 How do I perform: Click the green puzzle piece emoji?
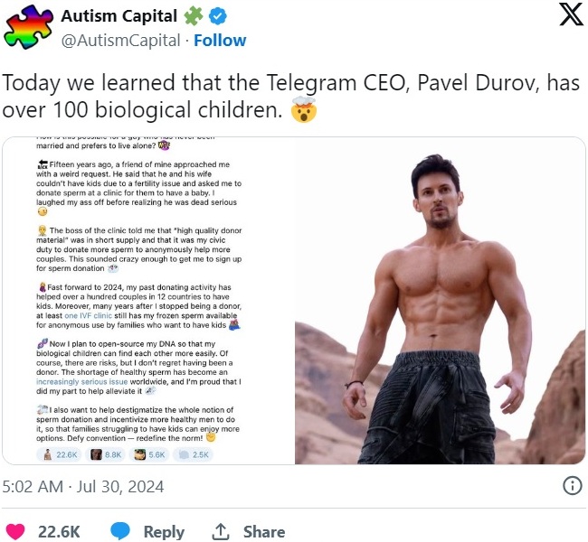point(192,17)
